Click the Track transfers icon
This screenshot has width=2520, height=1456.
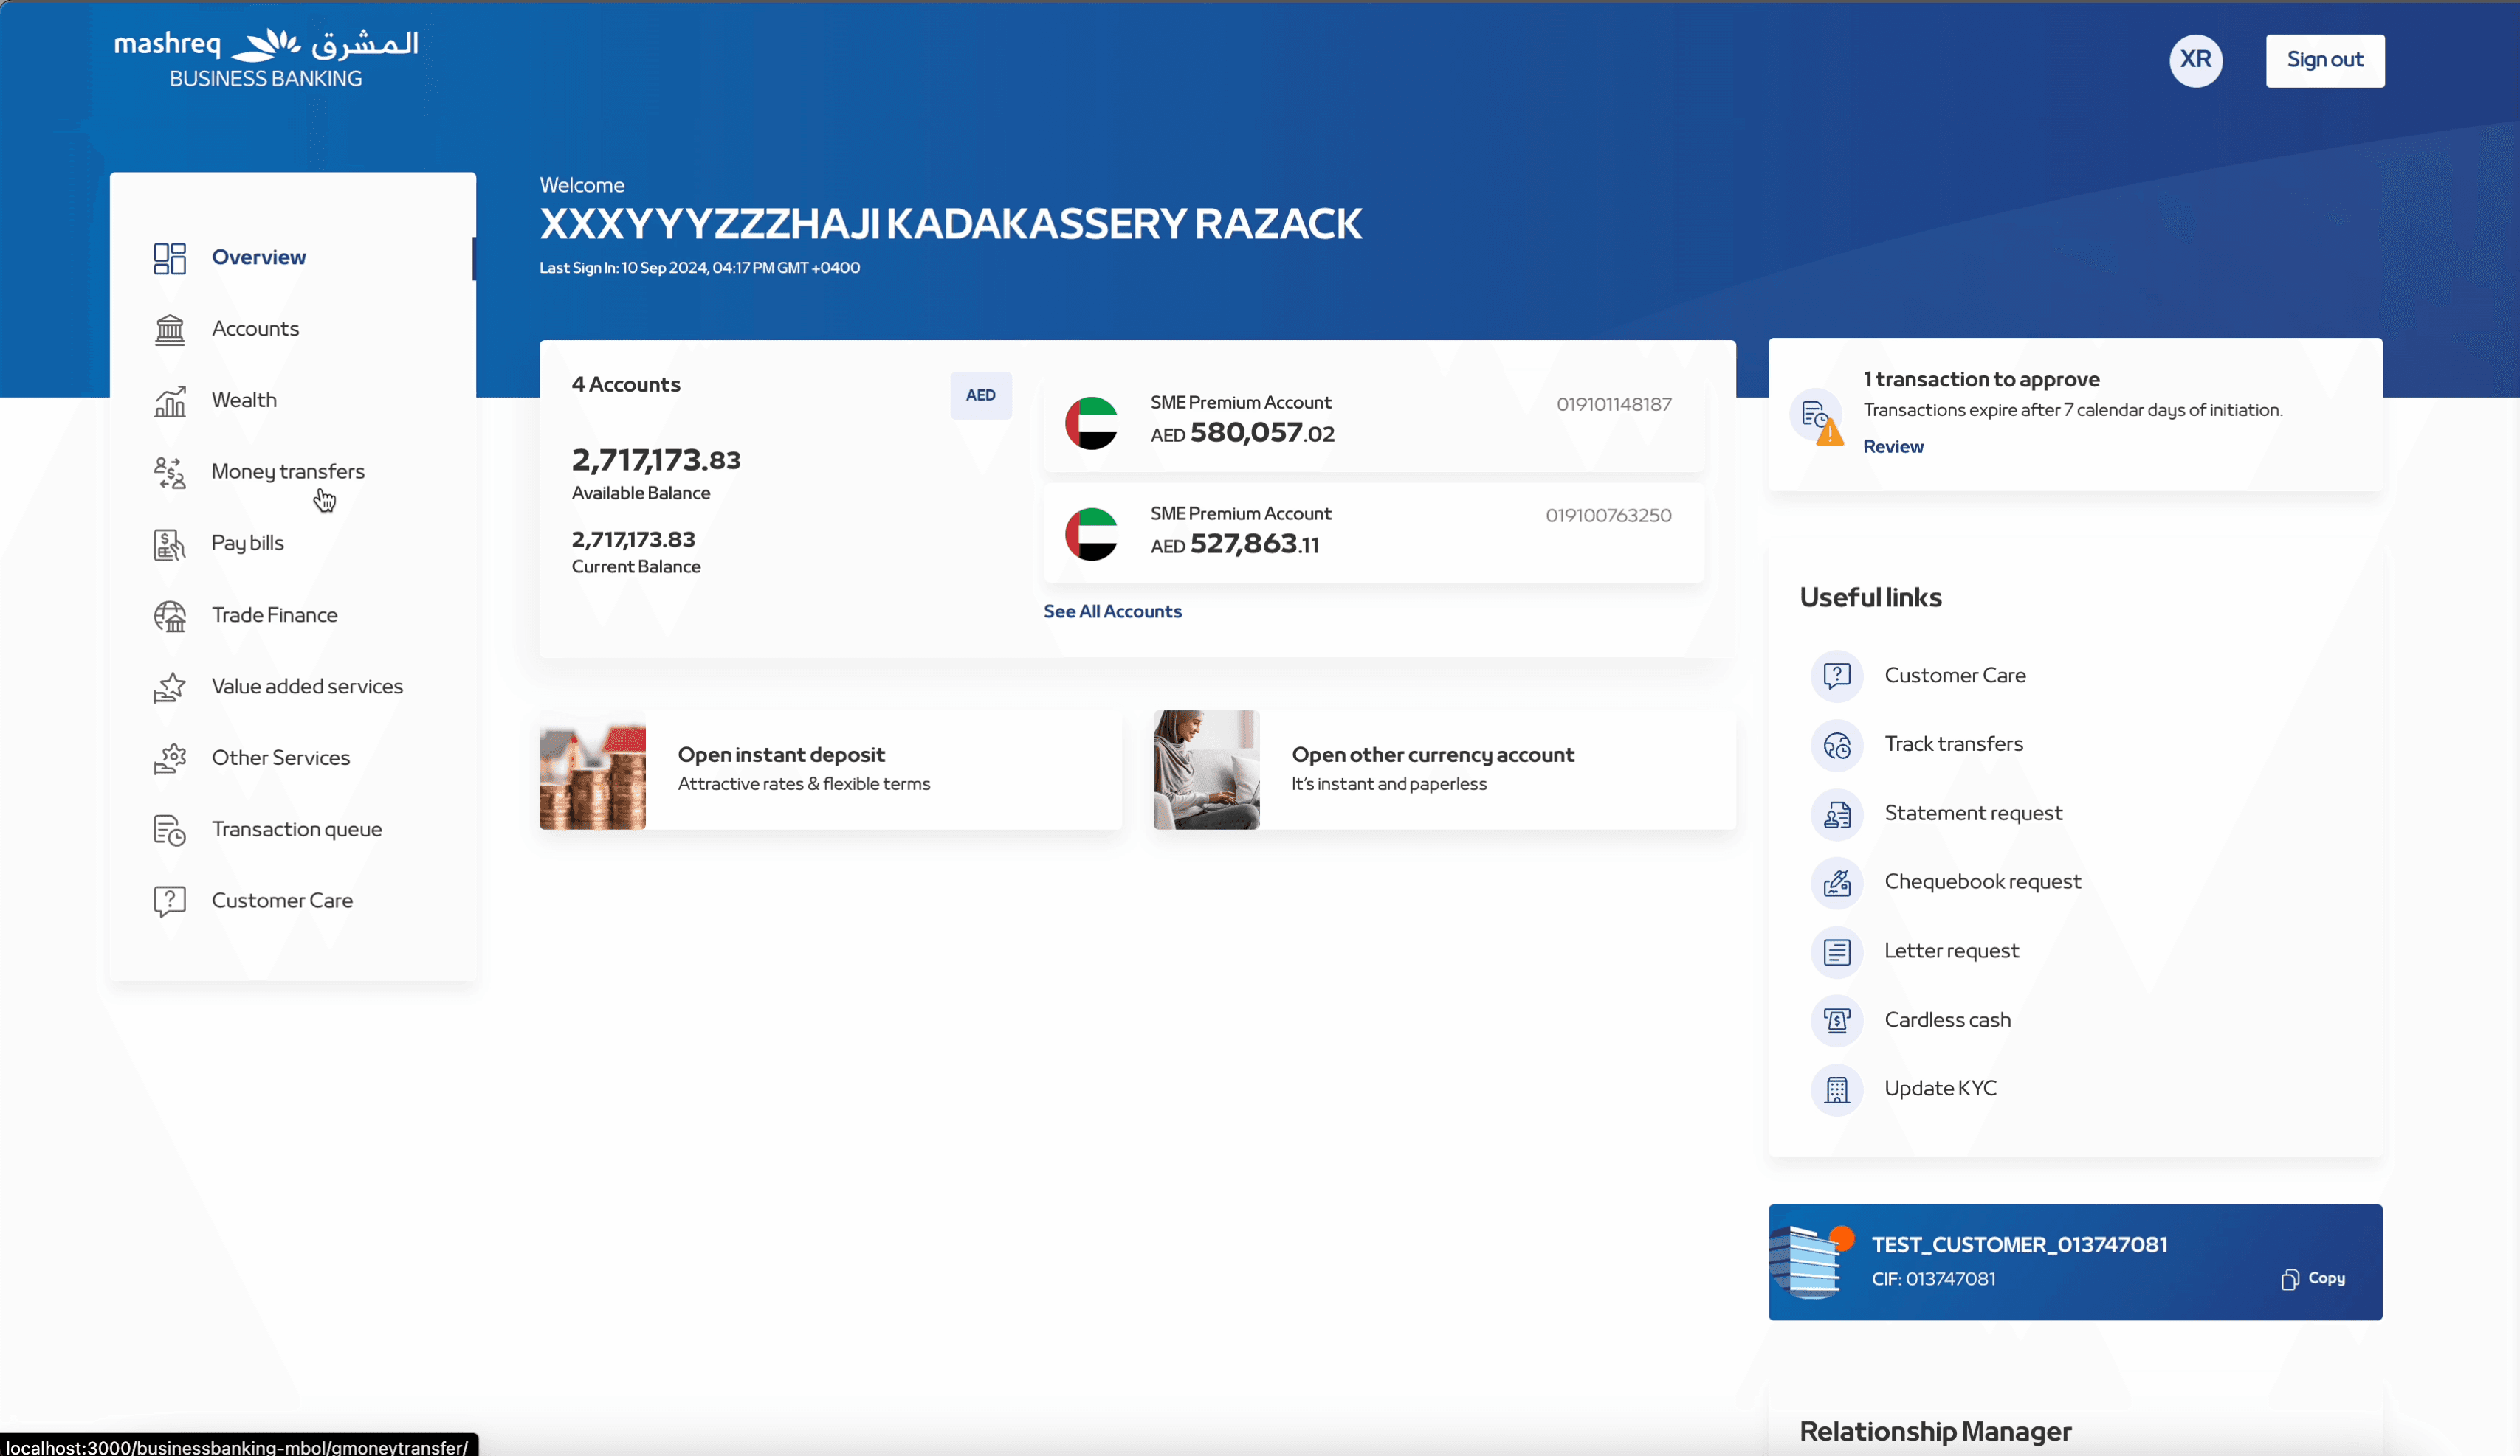[1837, 744]
